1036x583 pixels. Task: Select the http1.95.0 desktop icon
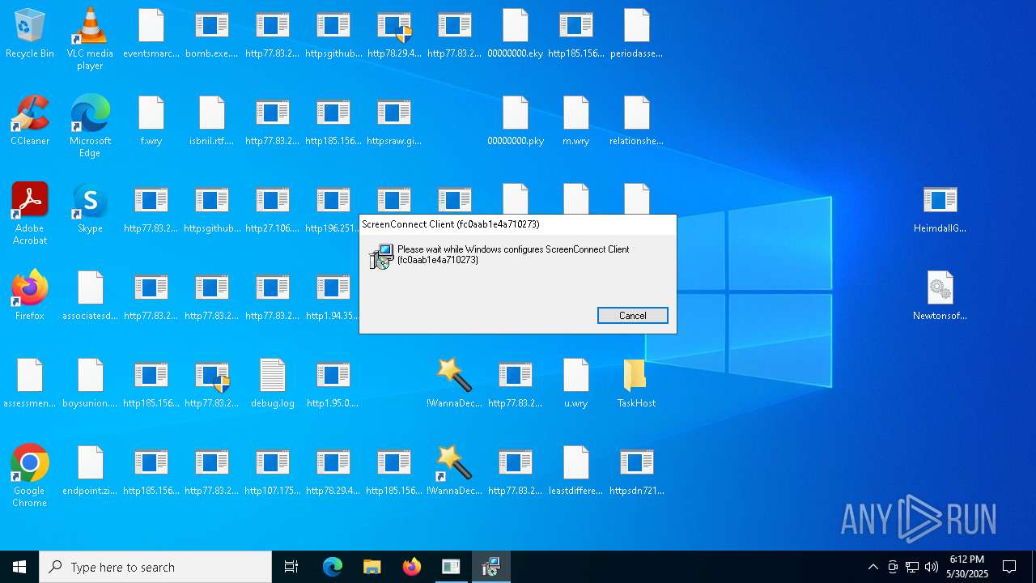[x=333, y=383]
